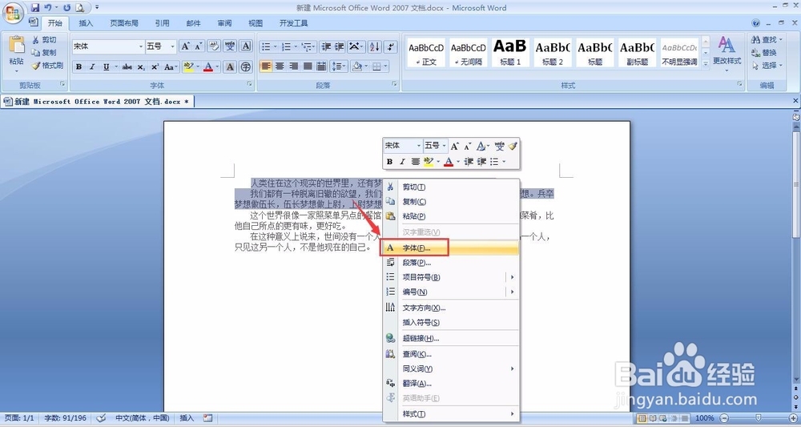Toggle strikethrough (abc) in ribbon
Viewport: 801px width, 427px height.
[127, 66]
